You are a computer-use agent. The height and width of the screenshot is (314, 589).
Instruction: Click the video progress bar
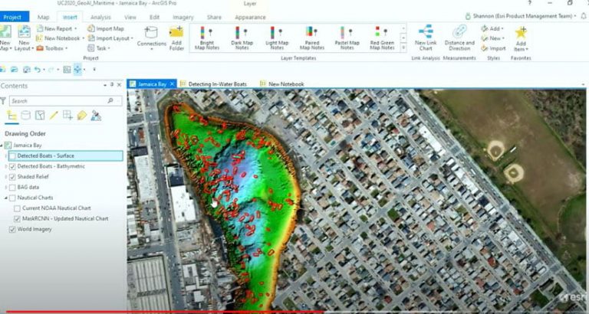(294, 312)
